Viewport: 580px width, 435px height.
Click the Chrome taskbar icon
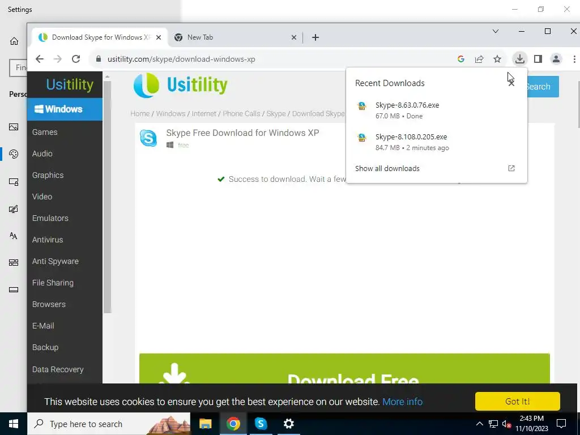point(233,424)
